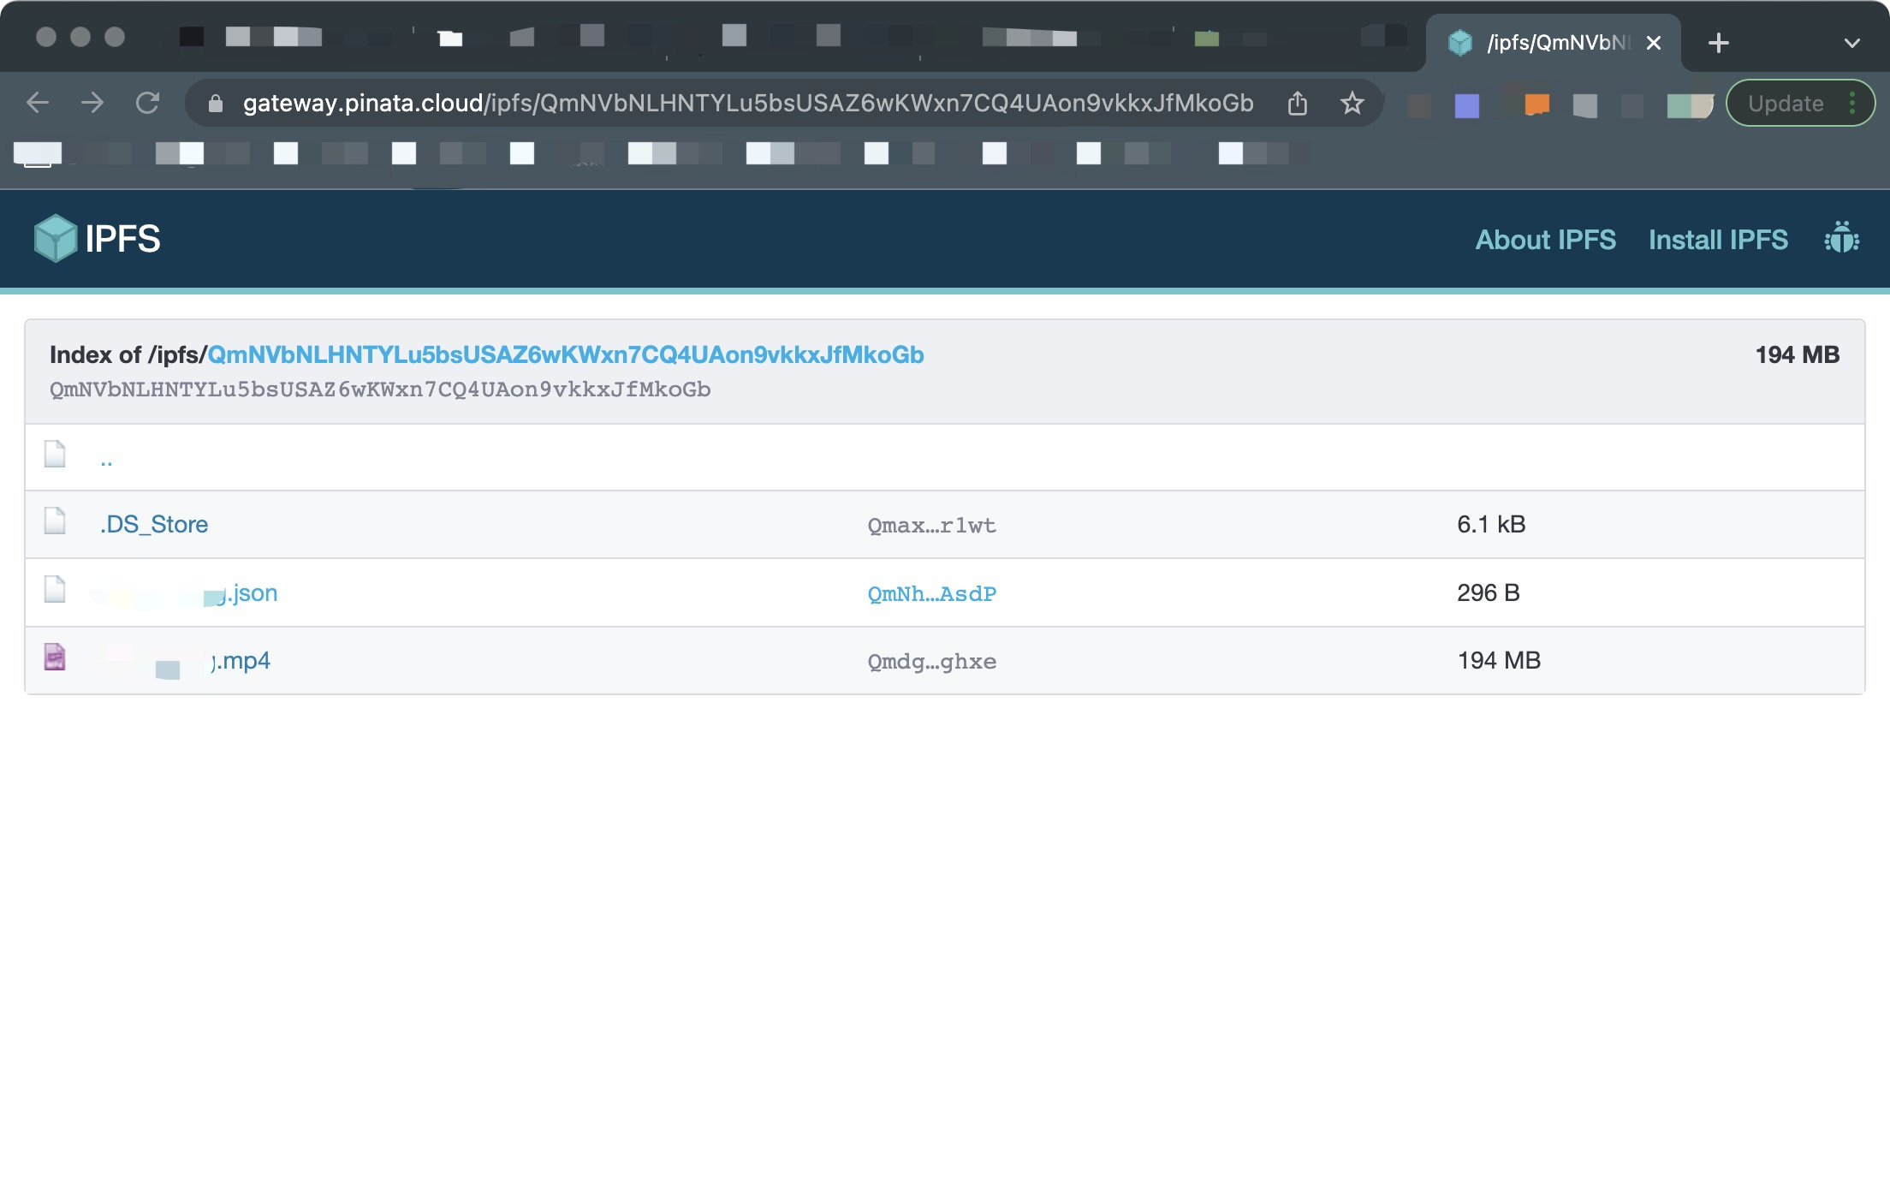This screenshot has height=1190, width=1890.
Task: Click the parent directory file icon
Action: click(x=55, y=454)
